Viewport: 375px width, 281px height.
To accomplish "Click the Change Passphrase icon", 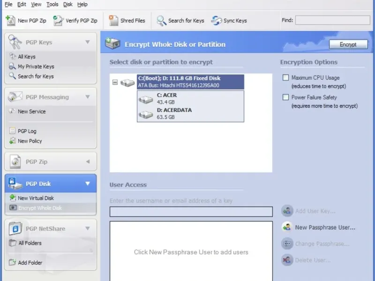I will tap(287, 244).
